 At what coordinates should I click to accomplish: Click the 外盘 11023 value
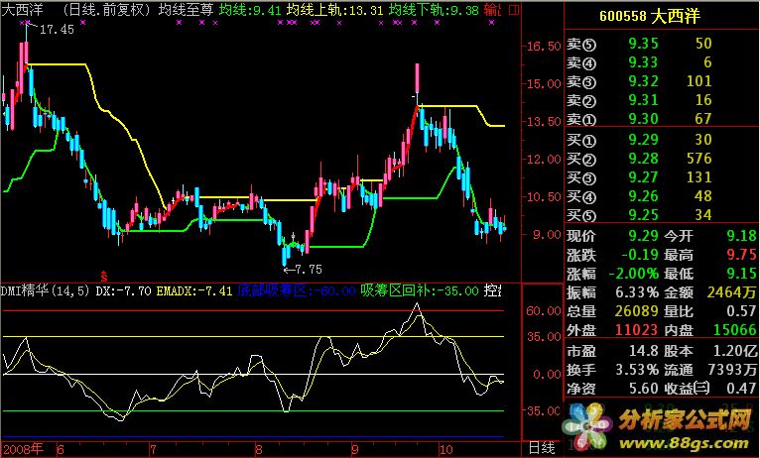(x=612, y=331)
